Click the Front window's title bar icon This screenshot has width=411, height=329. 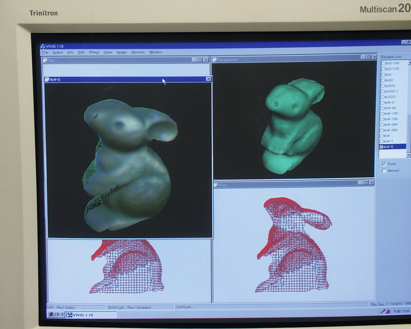coord(215,185)
